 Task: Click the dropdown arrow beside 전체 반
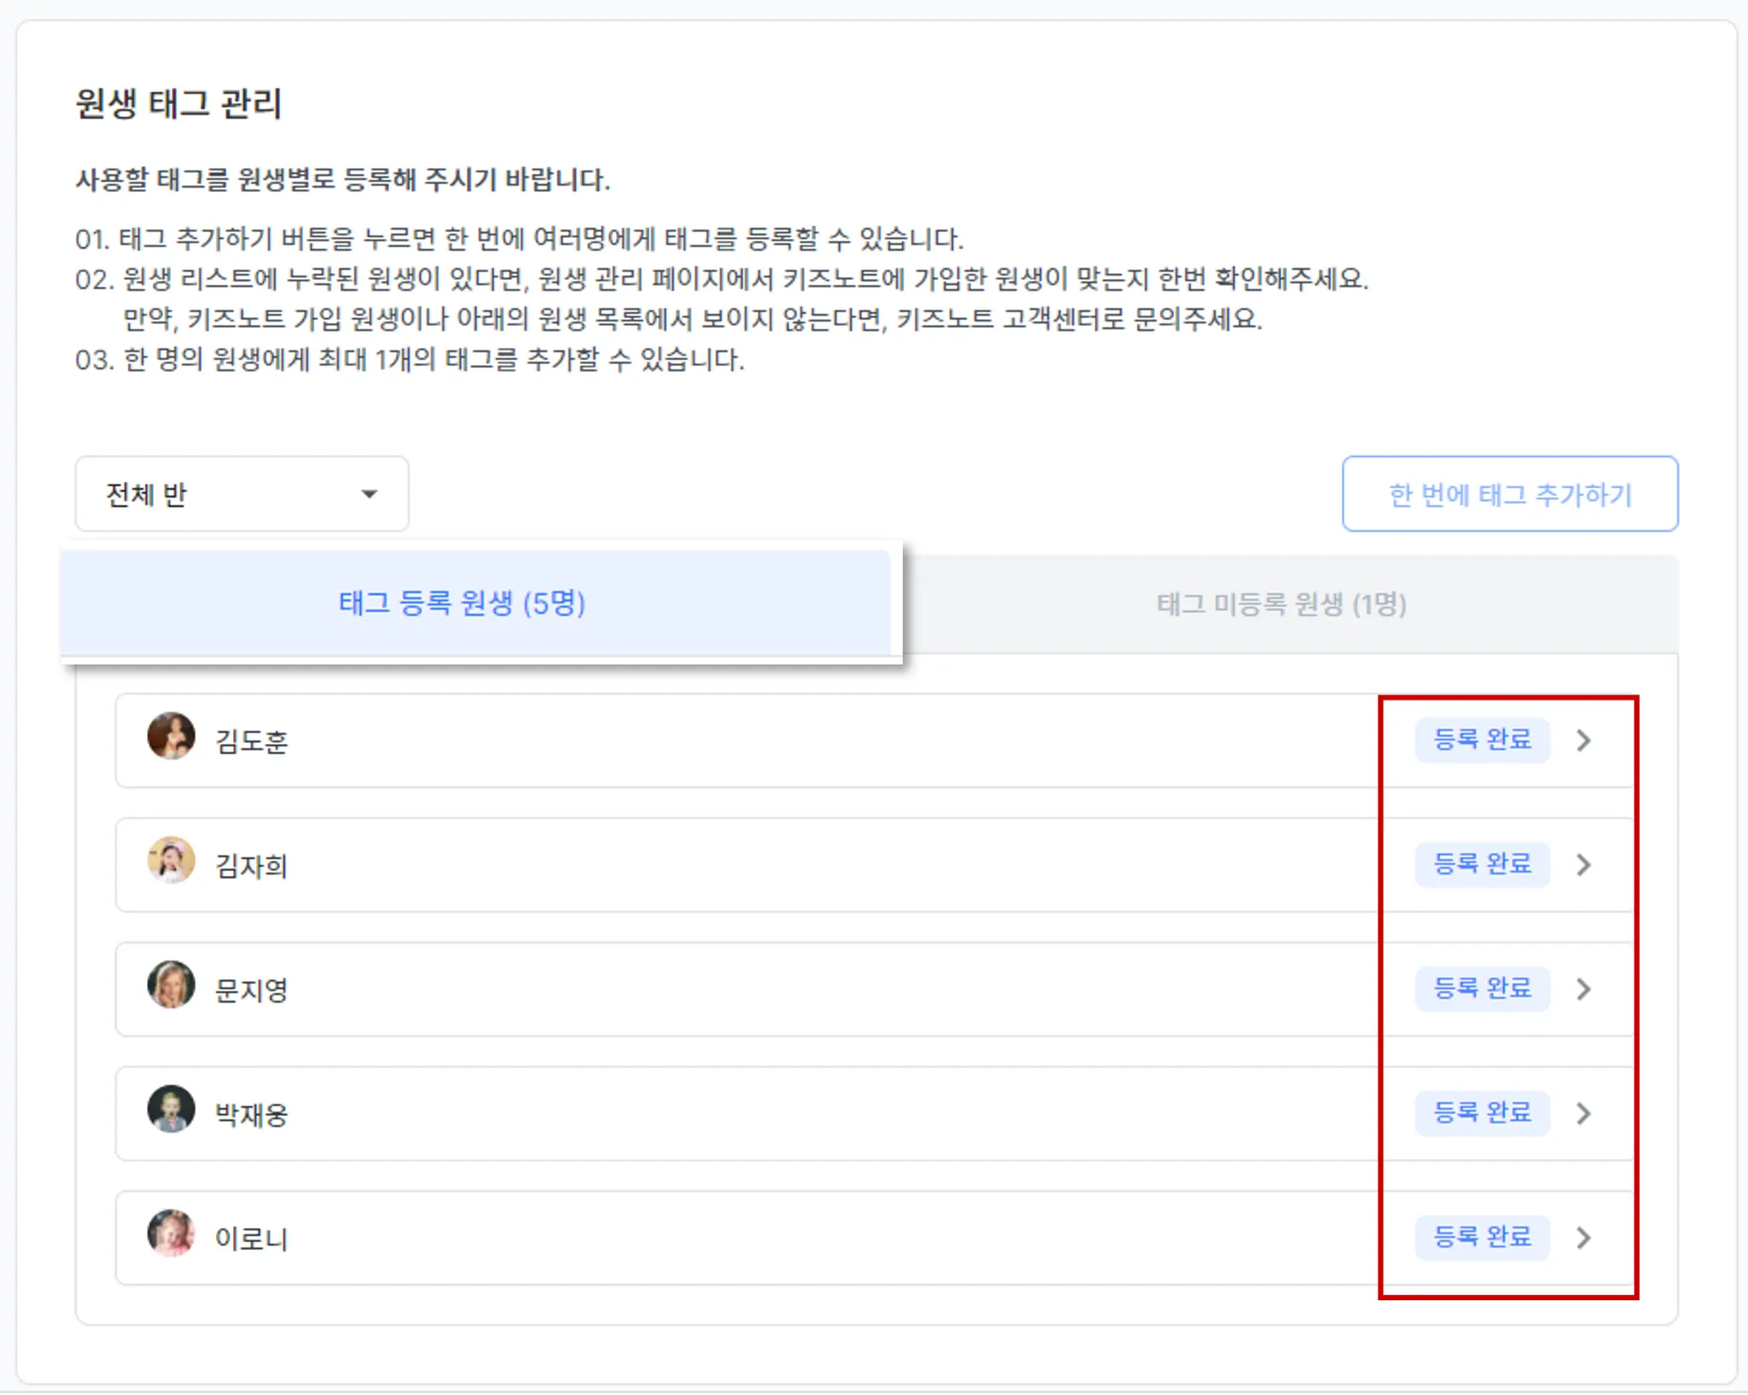[x=369, y=494]
